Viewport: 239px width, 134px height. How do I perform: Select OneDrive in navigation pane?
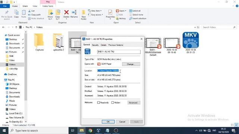(12, 74)
